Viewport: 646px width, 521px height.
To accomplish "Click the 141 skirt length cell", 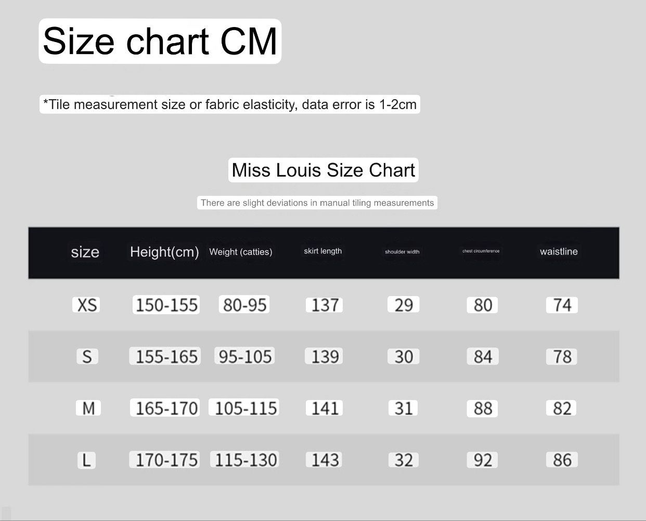I will pyautogui.click(x=325, y=408).
